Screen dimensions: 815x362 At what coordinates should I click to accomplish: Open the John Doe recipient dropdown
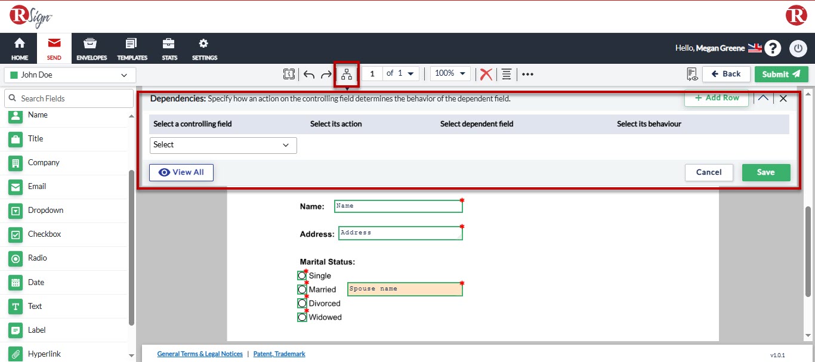pyautogui.click(x=70, y=75)
